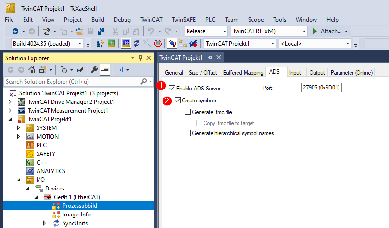This screenshot has height=228, width=389.
Task: Open the TwinCAT RT (x64) platform dropdown
Action: click(x=268, y=31)
